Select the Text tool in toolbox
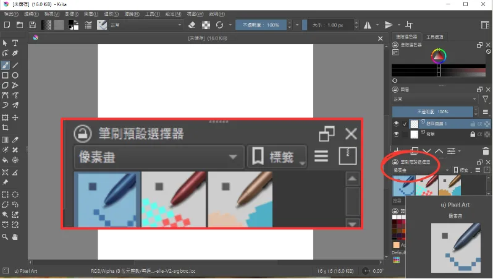493x279 pixels. point(15,43)
